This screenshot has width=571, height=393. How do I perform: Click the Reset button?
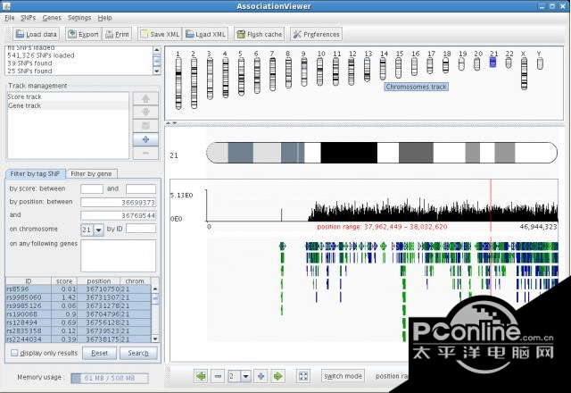[99, 353]
